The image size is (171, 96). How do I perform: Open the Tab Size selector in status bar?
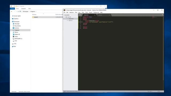(x=150, y=91)
